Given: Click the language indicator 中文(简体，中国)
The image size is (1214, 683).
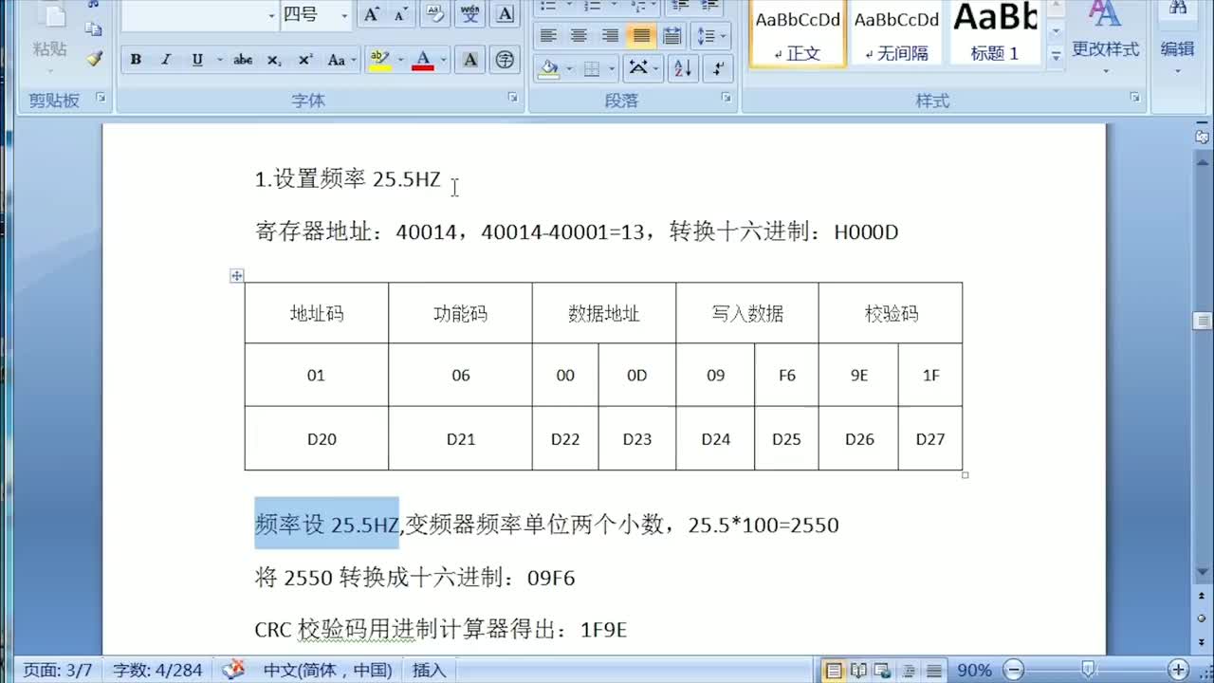Looking at the screenshot, I should pyautogui.click(x=327, y=670).
